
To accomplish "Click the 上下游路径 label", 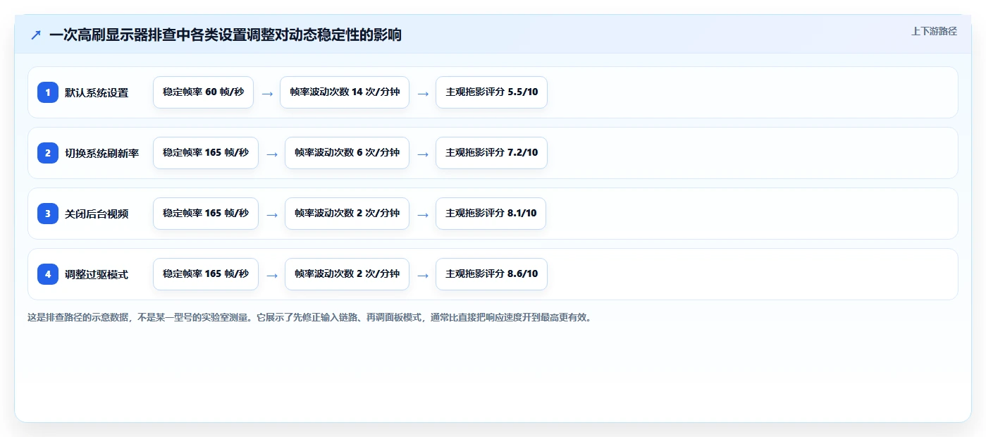I will coord(934,31).
